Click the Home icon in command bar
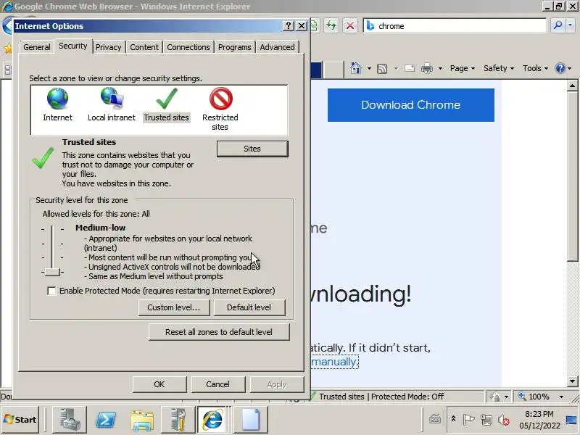The height and width of the screenshot is (435, 580). (356, 68)
